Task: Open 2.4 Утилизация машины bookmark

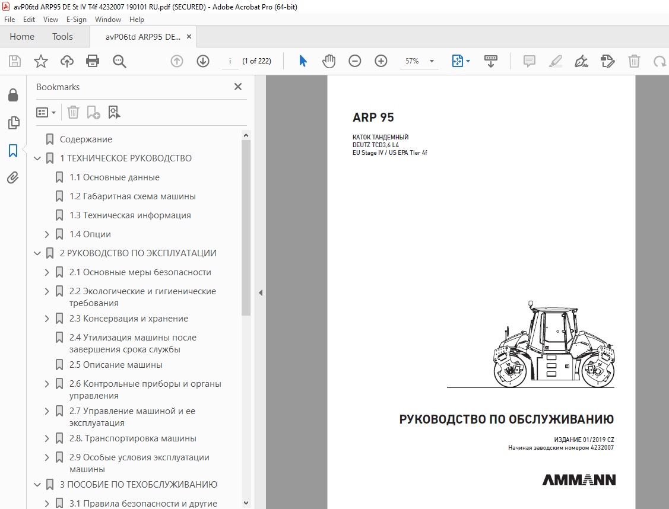Action: pyautogui.click(x=133, y=343)
